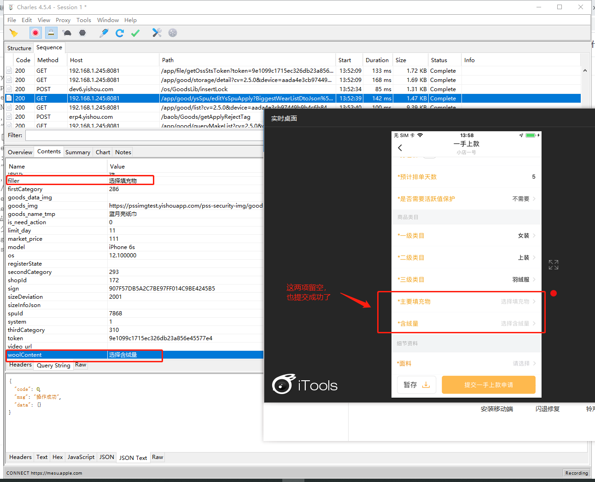Image resolution: width=595 pixels, height=482 pixels.
Task: Open the Window menu
Action: coord(108,20)
